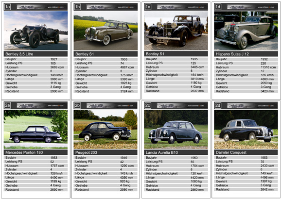
Task: Click the "1927" Baujahr value
Action: pyautogui.click(x=54, y=59)
